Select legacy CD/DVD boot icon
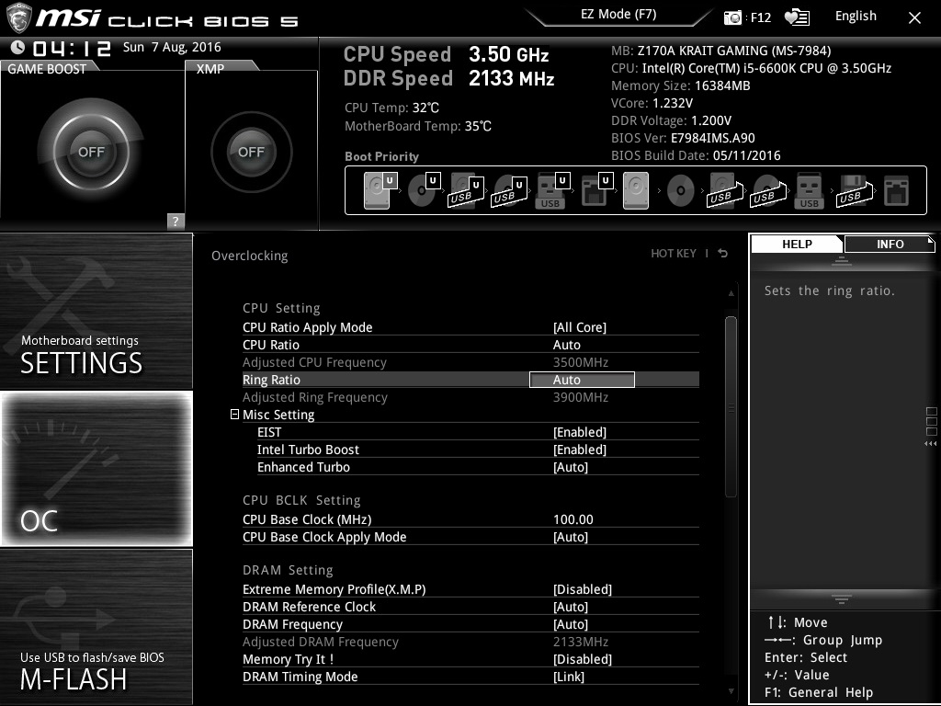Screen dimensions: 941x706 (681, 191)
